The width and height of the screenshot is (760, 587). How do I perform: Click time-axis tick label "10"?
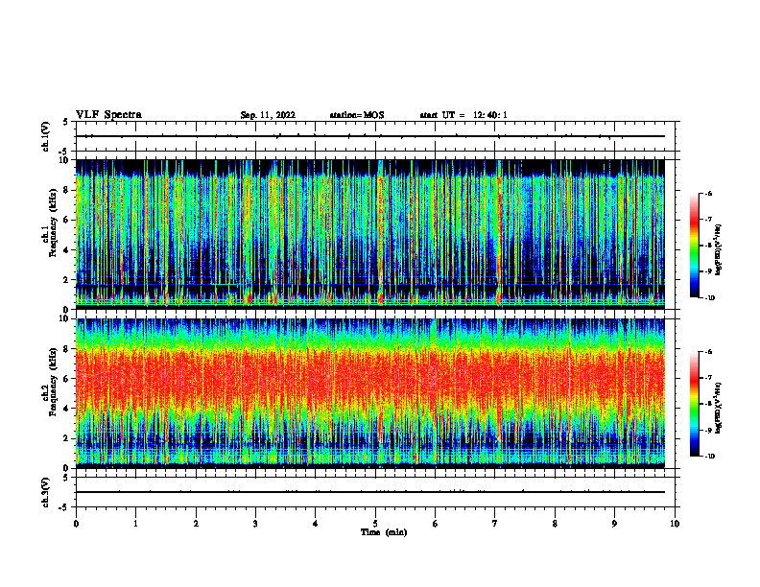[x=675, y=524]
